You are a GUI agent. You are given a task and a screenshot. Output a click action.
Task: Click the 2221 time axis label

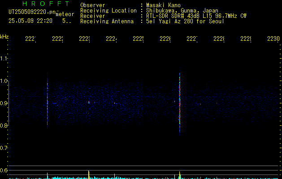(30, 38)
